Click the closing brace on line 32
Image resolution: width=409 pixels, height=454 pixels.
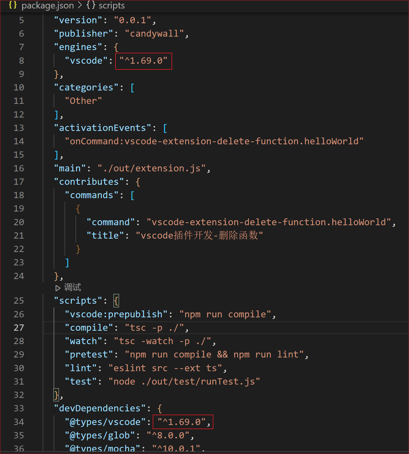pos(56,395)
